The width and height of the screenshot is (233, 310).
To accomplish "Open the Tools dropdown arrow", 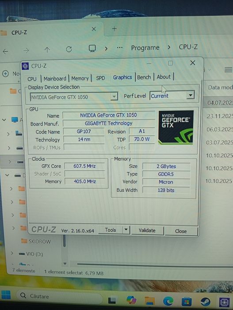I will pos(126,230).
